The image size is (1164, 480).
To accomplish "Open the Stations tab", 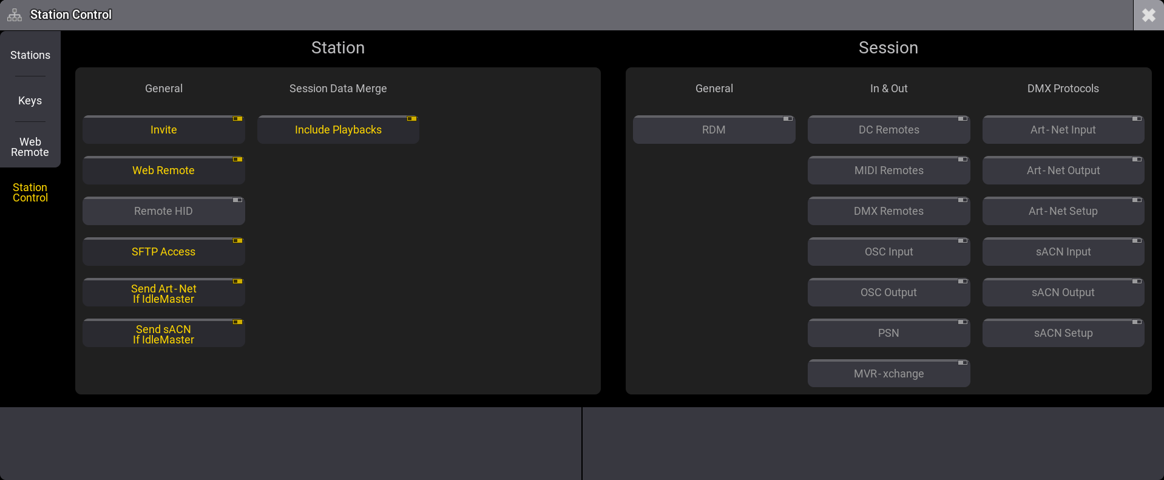I will pyautogui.click(x=30, y=55).
